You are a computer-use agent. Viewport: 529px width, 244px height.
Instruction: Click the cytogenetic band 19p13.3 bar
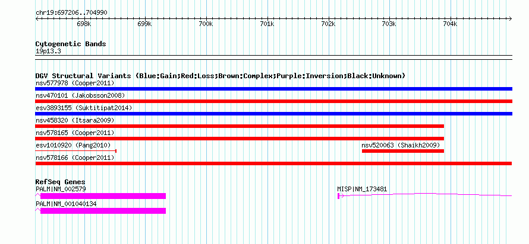coord(273,57)
